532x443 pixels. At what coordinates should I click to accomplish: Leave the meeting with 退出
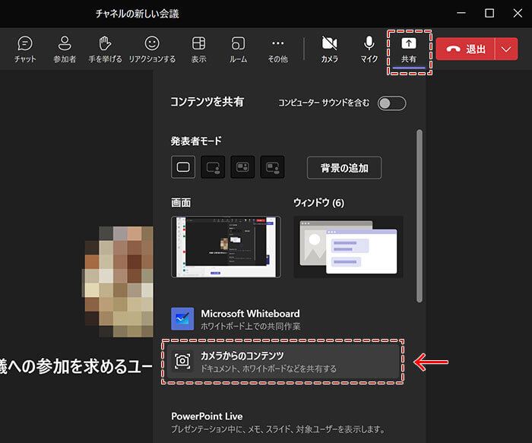pyautogui.click(x=465, y=49)
